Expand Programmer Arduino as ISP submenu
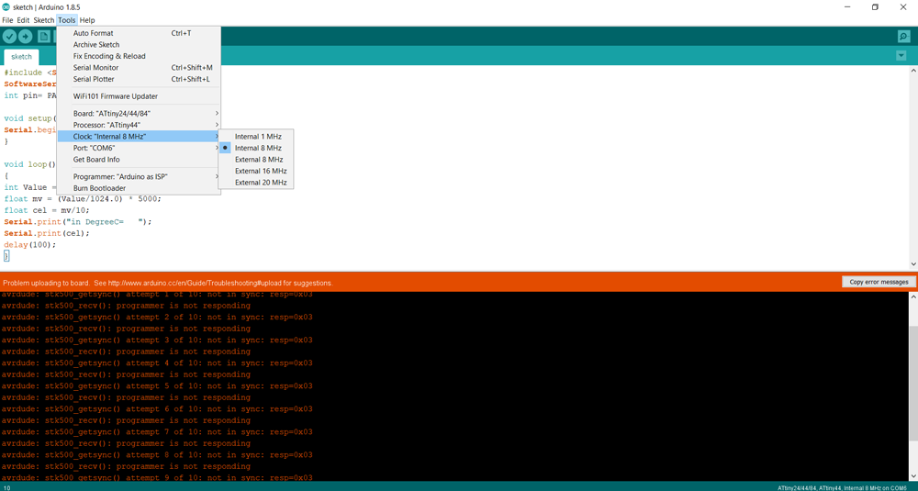The height and width of the screenshot is (491, 918). pyautogui.click(x=139, y=177)
